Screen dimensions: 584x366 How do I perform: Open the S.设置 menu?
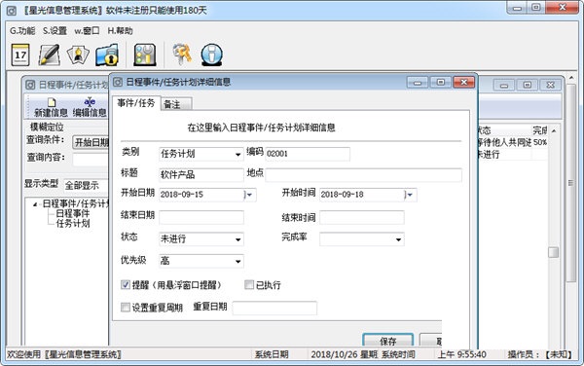[55, 31]
